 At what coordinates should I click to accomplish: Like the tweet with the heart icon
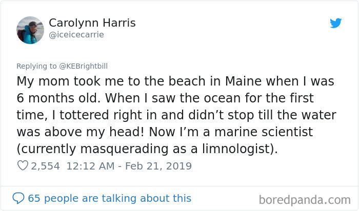tap(22, 166)
